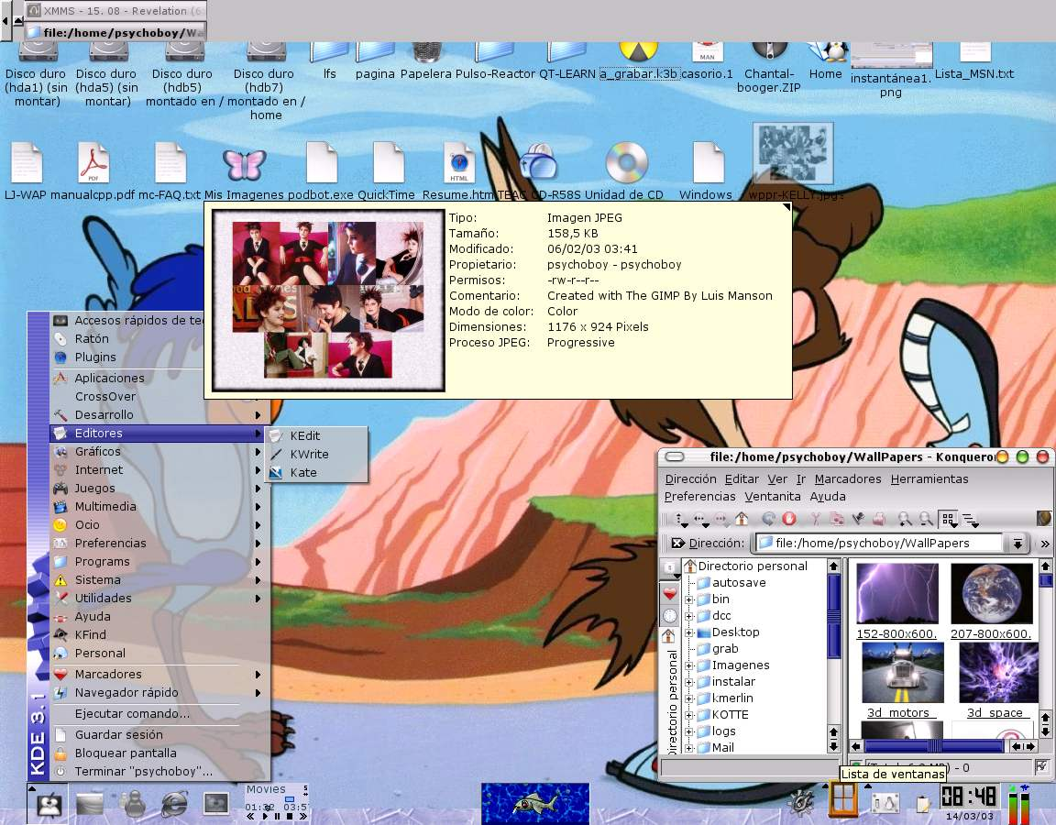This screenshot has width=1056, height=825.
Task: Pause playback in XMMS panel applet
Action: [x=277, y=816]
